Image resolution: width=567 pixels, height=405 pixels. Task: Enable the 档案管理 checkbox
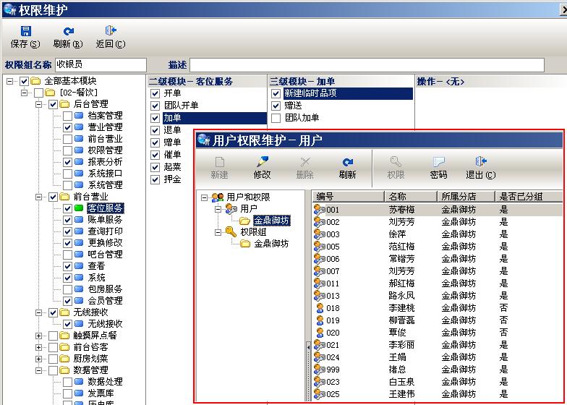67,116
